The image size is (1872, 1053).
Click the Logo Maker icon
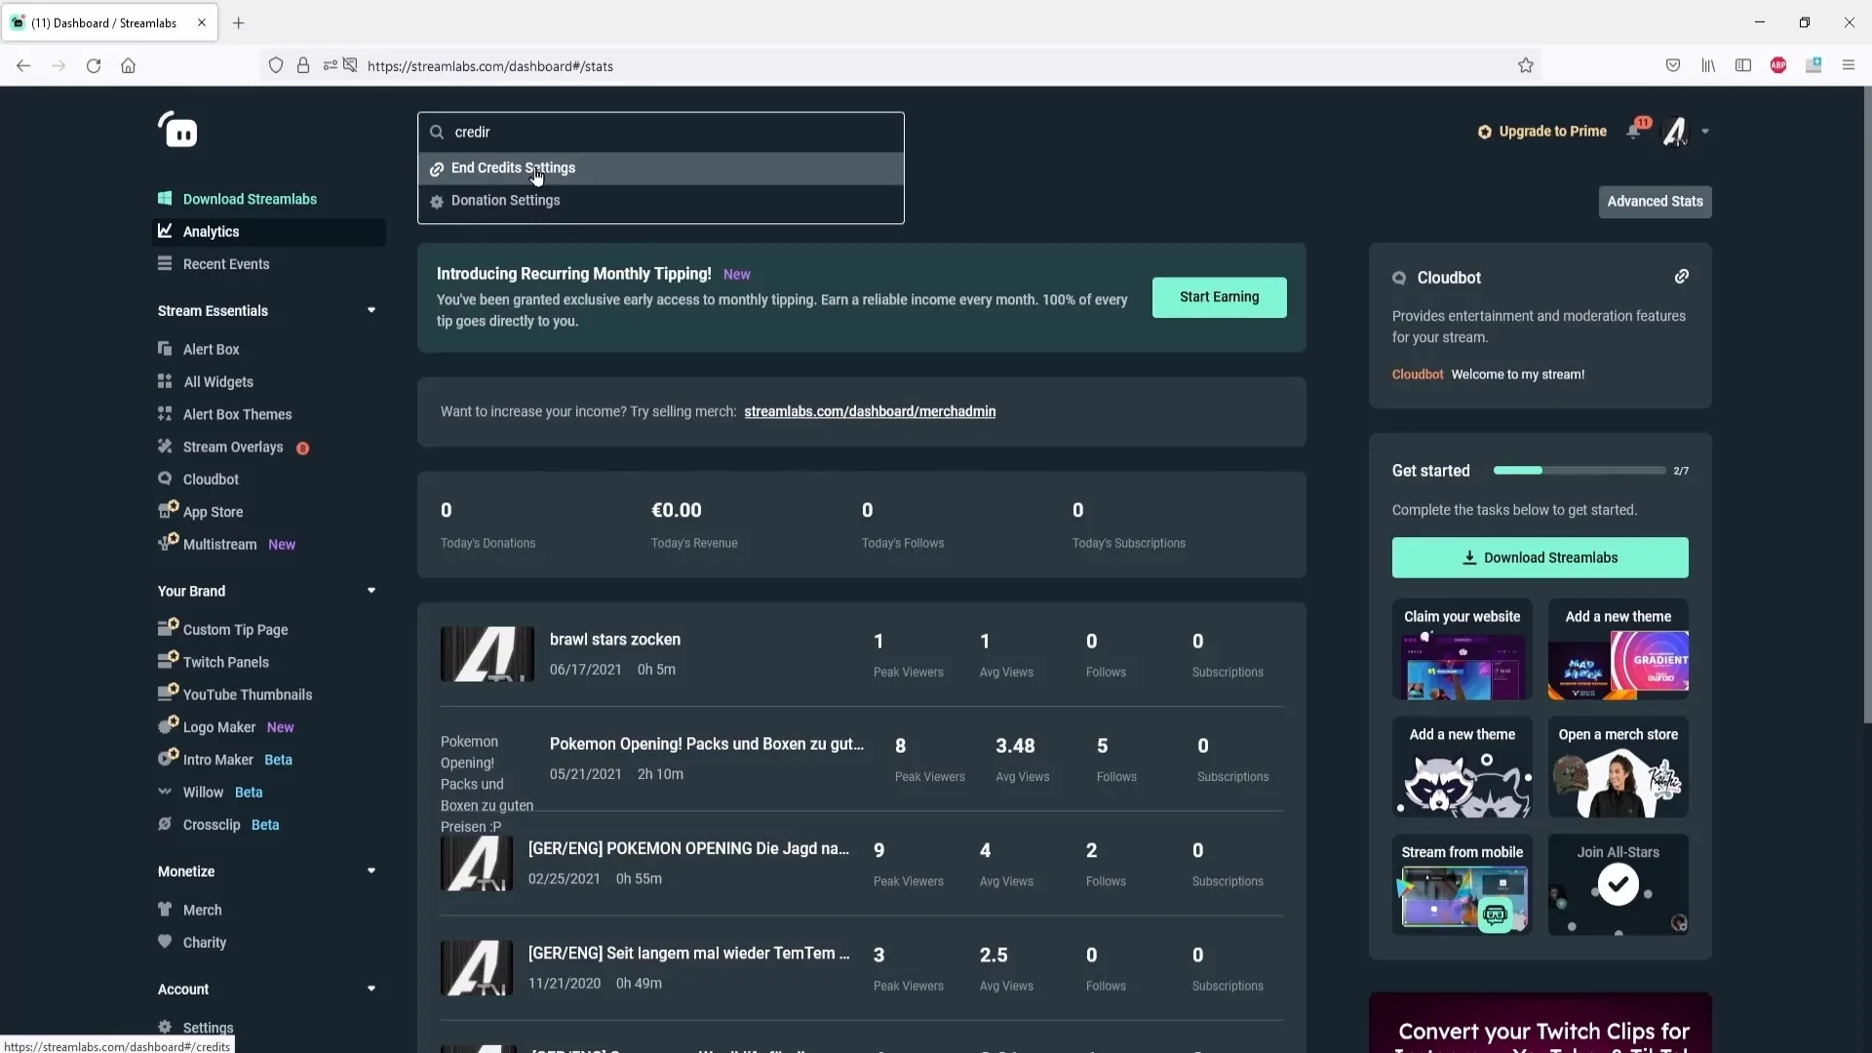[x=168, y=725]
